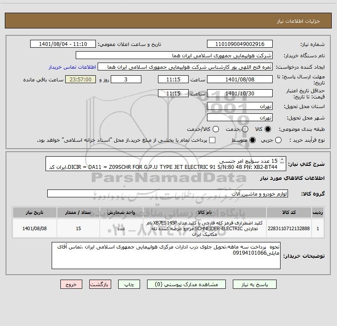Click the شماره نیاز number field

(x=240, y=44)
